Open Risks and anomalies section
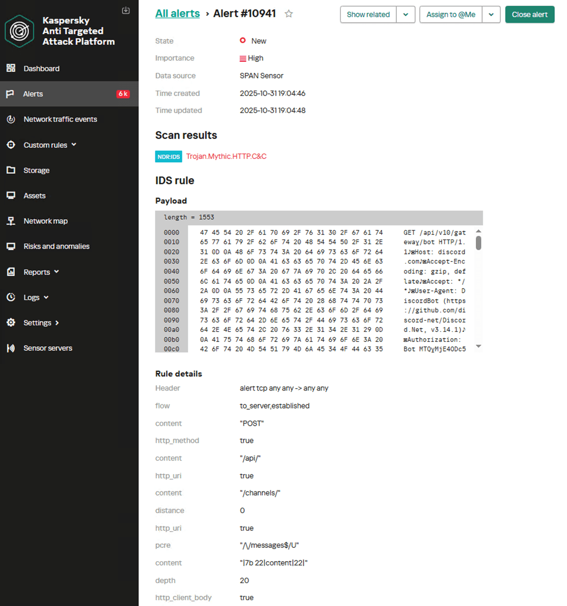The width and height of the screenshot is (567, 606). coord(57,246)
